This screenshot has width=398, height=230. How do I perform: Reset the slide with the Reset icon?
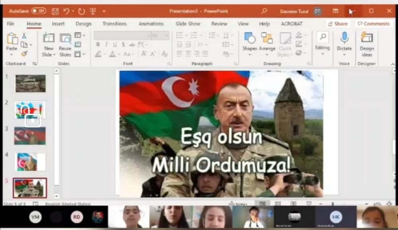pyautogui.click(x=78, y=45)
